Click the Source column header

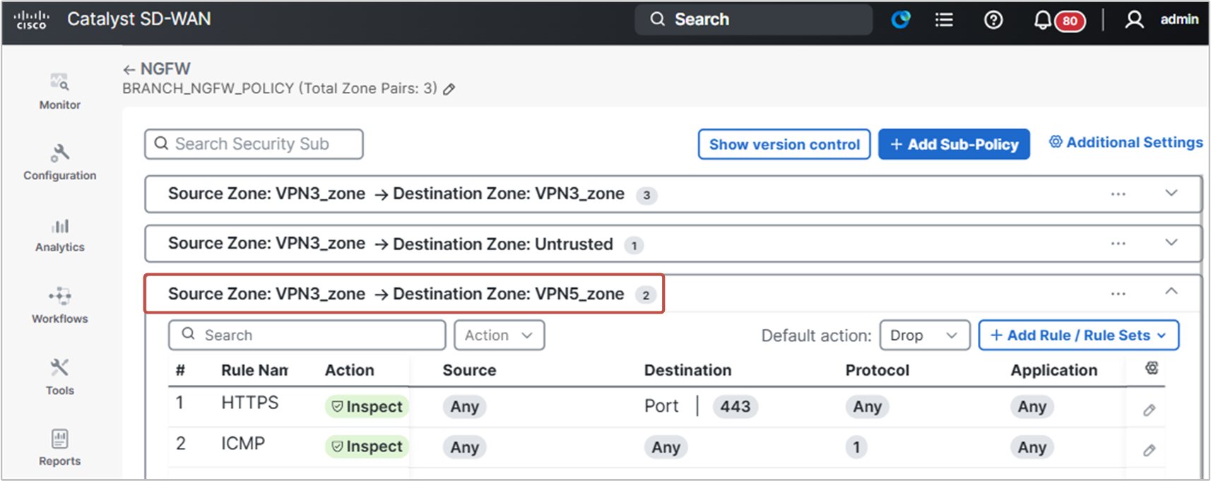(469, 370)
